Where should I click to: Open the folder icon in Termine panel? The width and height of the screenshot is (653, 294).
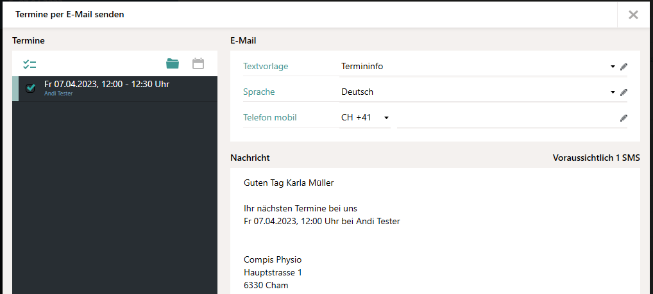173,63
